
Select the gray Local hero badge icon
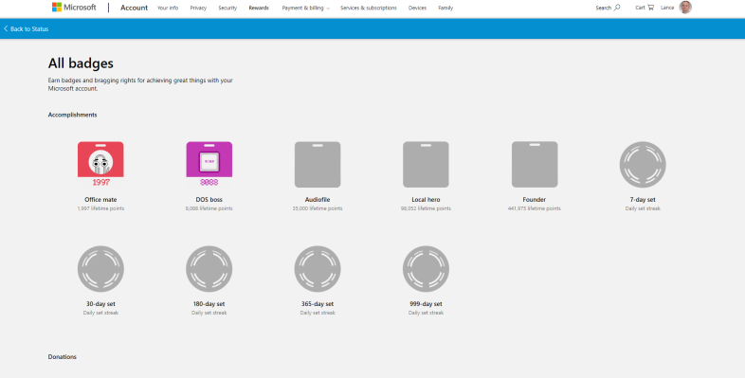[x=426, y=164]
